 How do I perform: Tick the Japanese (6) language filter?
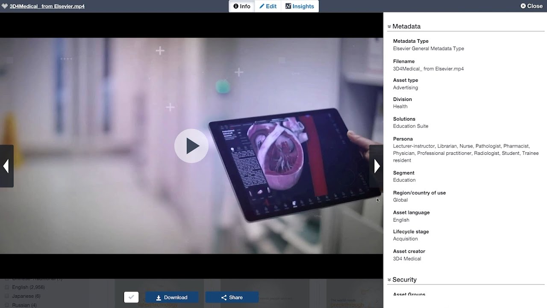[7, 296]
